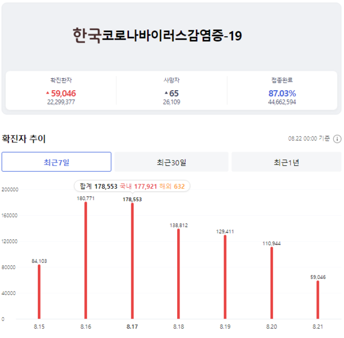Click the red 59,046 confirmed cases figure
Image resolution: width=344 pixels, height=338 pixels.
click(x=63, y=94)
